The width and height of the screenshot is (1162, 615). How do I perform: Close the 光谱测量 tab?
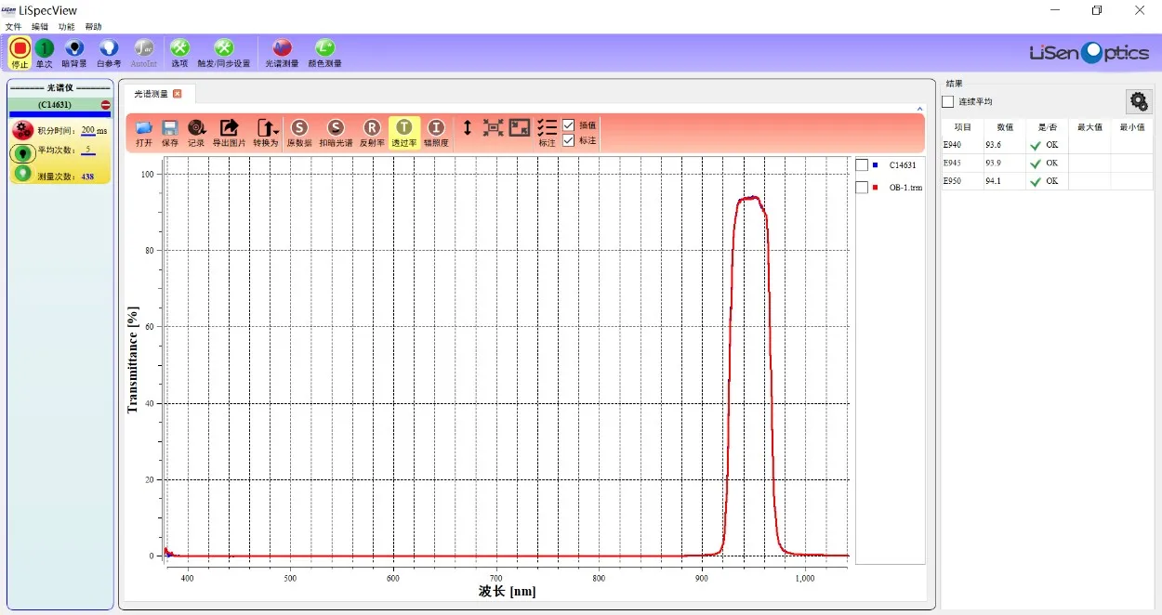point(178,94)
